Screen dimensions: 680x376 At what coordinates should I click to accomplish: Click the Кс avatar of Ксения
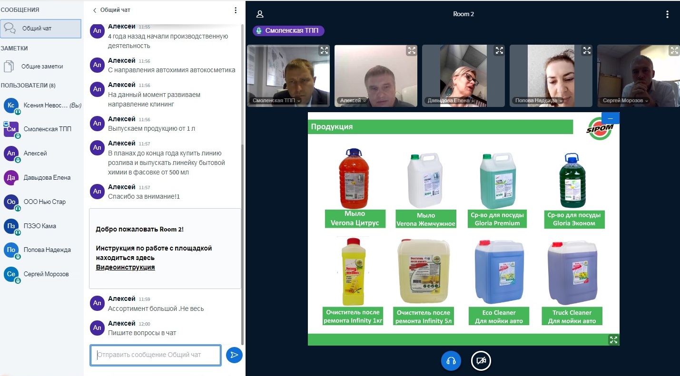[x=11, y=106]
